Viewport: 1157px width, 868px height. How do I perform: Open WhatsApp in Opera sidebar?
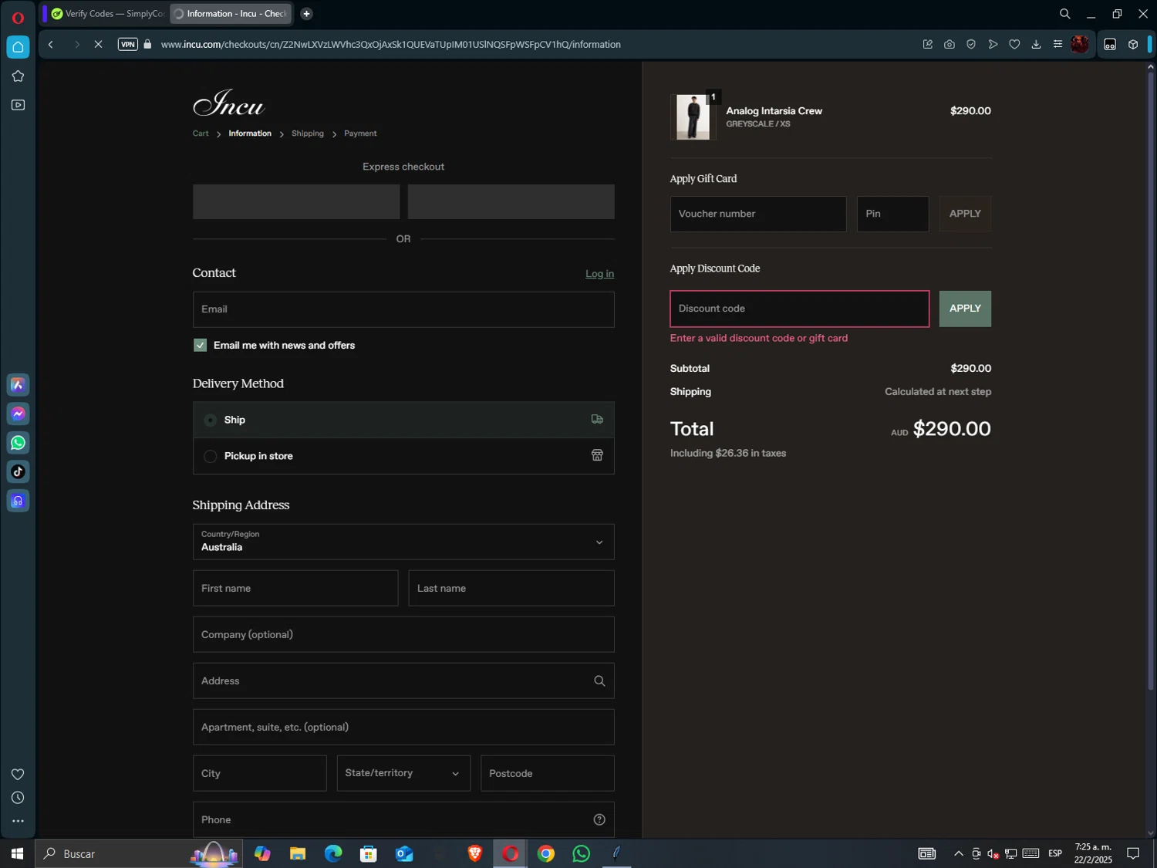[18, 443]
